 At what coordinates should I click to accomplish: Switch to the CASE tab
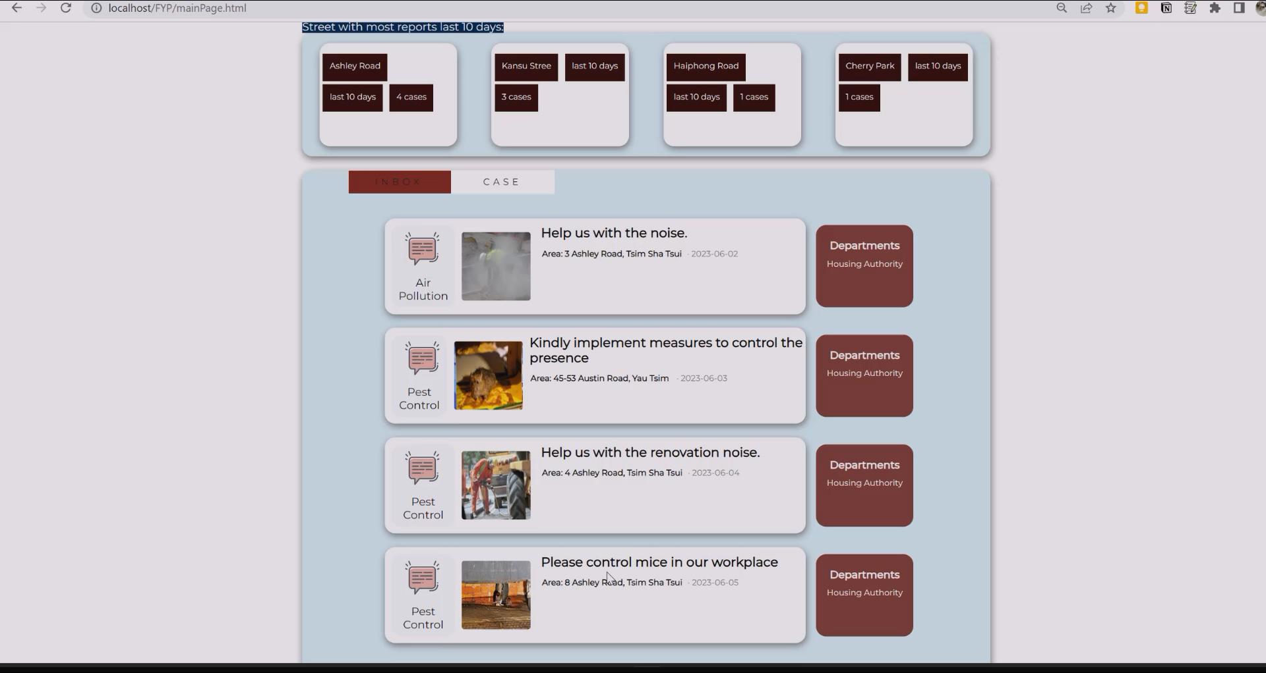502,182
